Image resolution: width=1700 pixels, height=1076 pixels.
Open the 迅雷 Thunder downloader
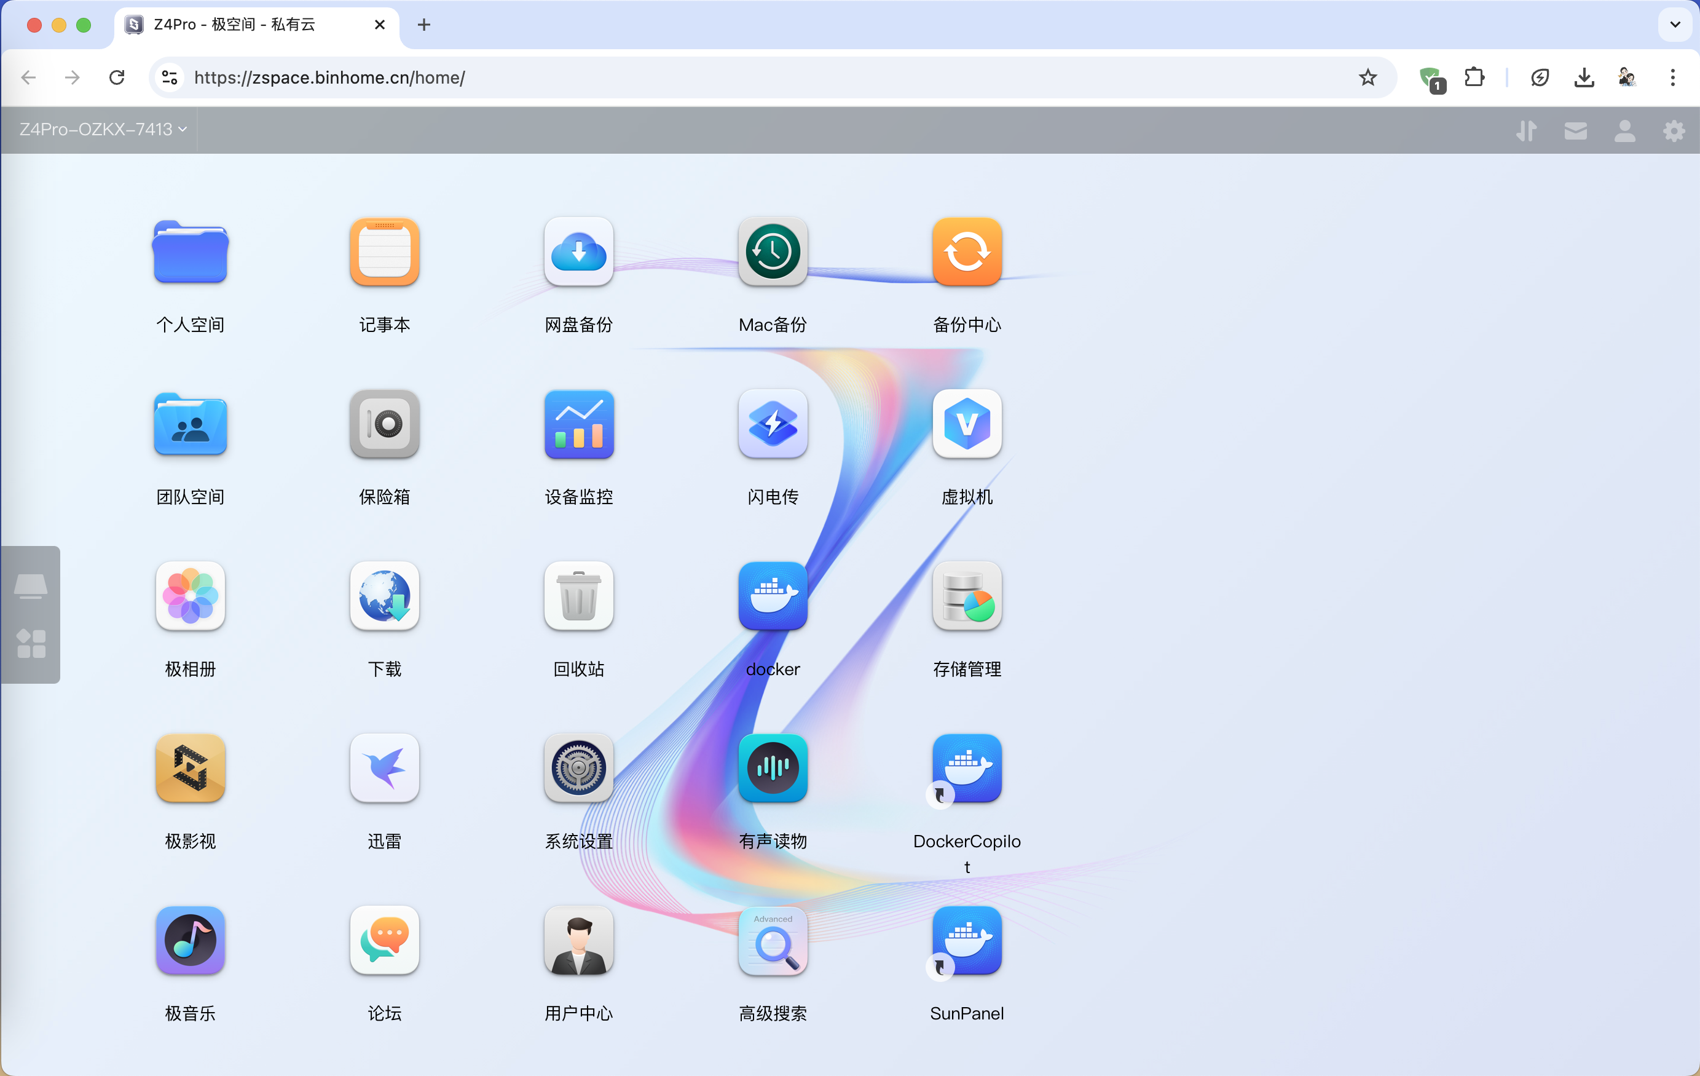point(384,769)
